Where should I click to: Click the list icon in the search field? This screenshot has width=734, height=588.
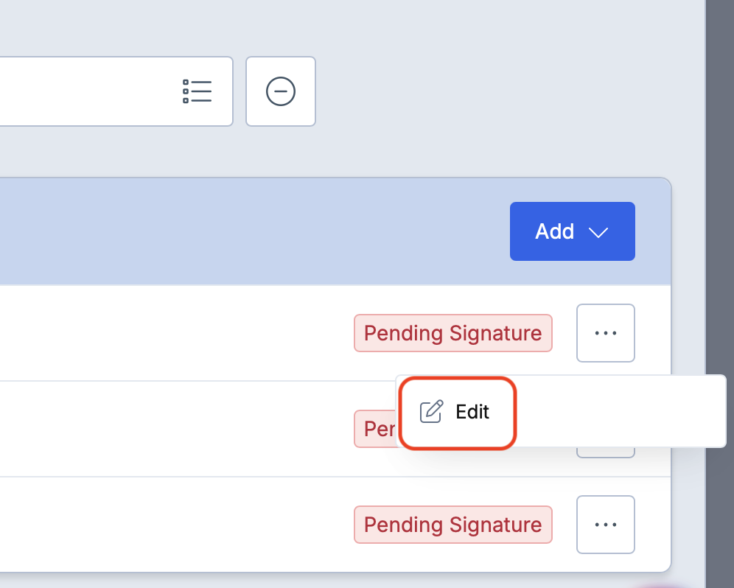point(197,91)
